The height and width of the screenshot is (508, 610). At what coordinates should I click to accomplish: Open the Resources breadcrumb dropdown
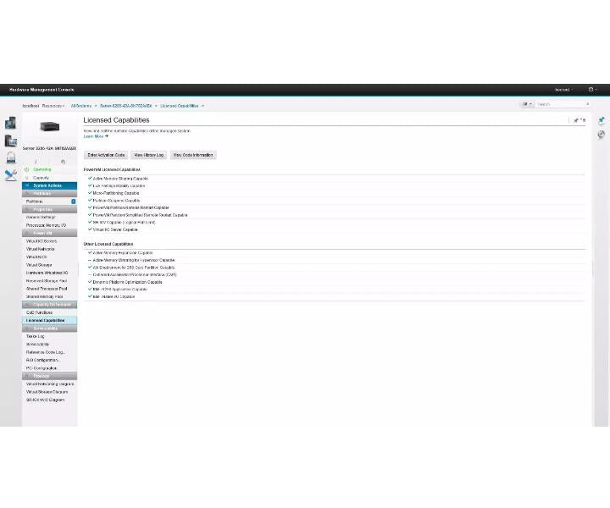coord(53,106)
